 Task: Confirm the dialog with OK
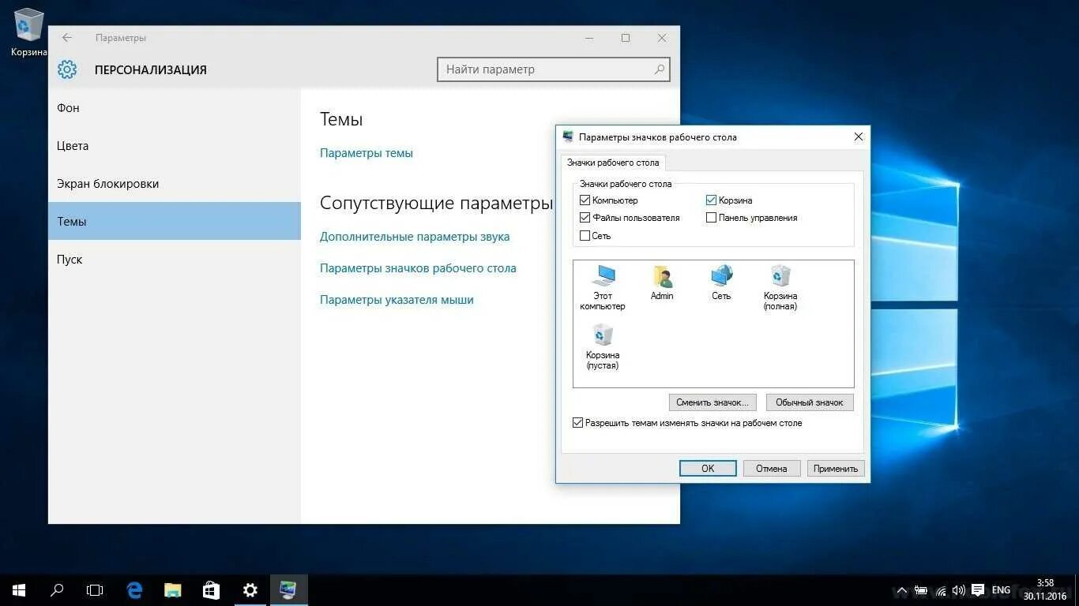(708, 468)
